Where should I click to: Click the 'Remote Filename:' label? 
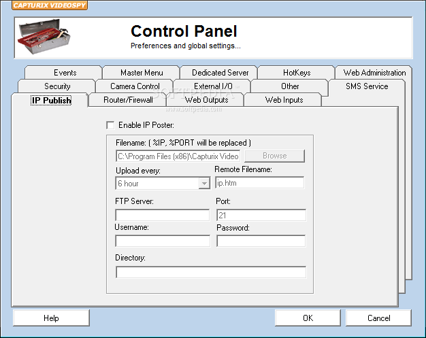tap(243, 169)
